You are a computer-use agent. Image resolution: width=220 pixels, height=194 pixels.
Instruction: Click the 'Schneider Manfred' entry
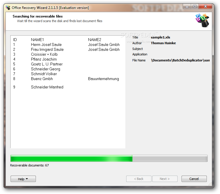click(x=47, y=87)
